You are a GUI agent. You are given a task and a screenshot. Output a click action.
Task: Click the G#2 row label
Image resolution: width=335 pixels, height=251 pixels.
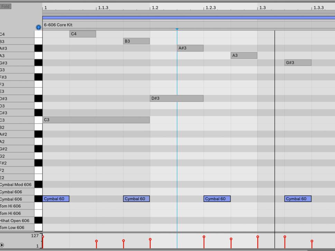click(4, 149)
